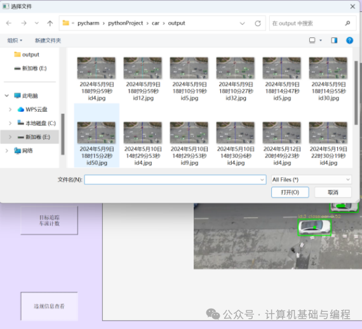The width and height of the screenshot is (362, 329).
Task: Select 此电脑 in navigation pane
Action: [x=26, y=95]
